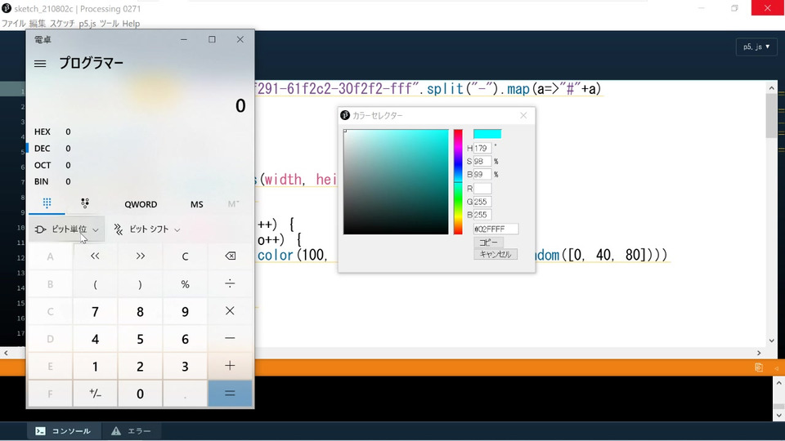Select HEX number base row
Viewport: 785px width, 441px height.
pyautogui.click(x=140, y=131)
